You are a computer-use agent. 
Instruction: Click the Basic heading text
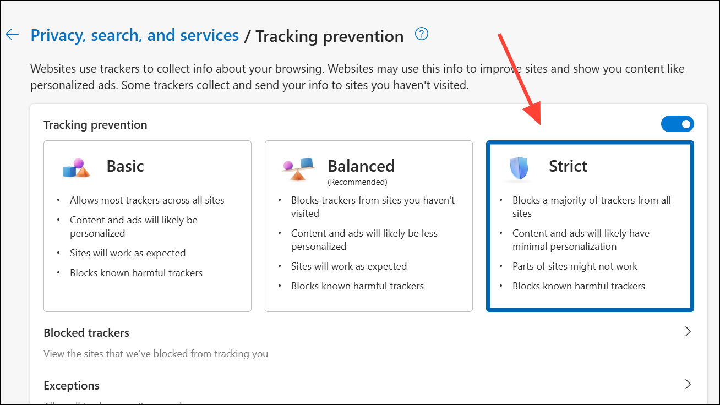[x=126, y=166]
